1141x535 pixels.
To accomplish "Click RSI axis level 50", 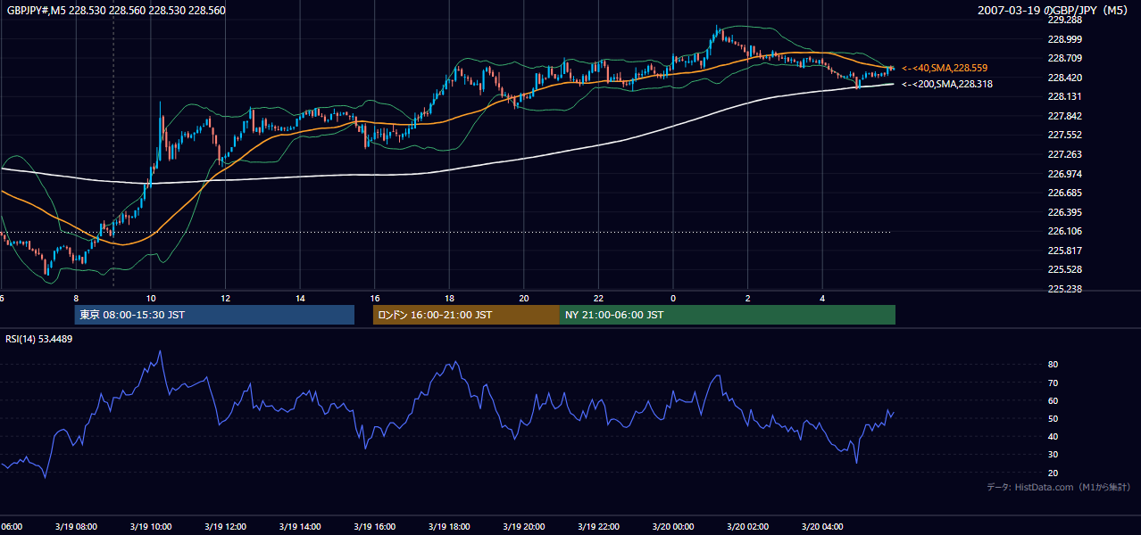I will [1053, 418].
